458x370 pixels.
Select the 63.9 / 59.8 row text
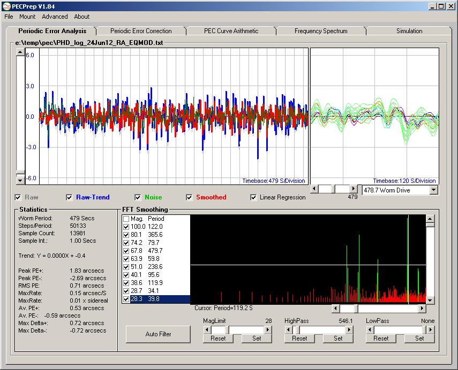point(145,259)
